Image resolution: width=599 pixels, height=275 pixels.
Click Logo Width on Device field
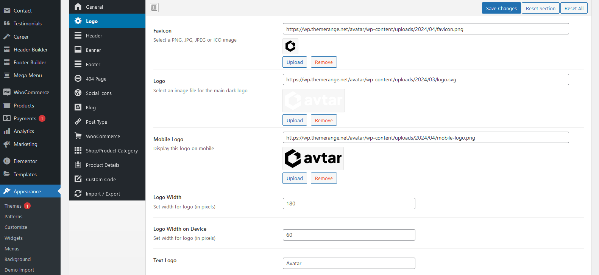point(349,235)
